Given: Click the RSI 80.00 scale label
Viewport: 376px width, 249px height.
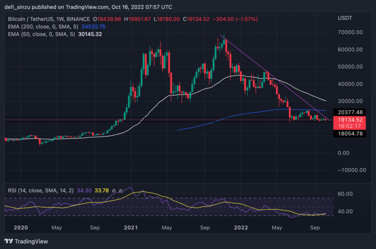Looking at the screenshot, I should (x=345, y=194).
